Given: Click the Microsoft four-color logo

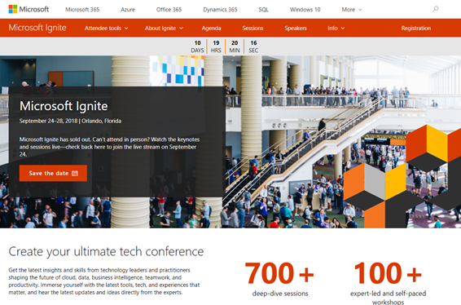Looking at the screenshot, I should click(x=13, y=9).
